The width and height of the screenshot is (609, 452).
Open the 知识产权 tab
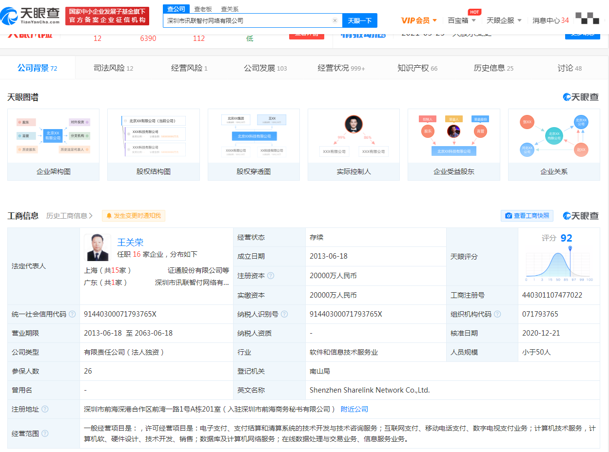(417, 68)
